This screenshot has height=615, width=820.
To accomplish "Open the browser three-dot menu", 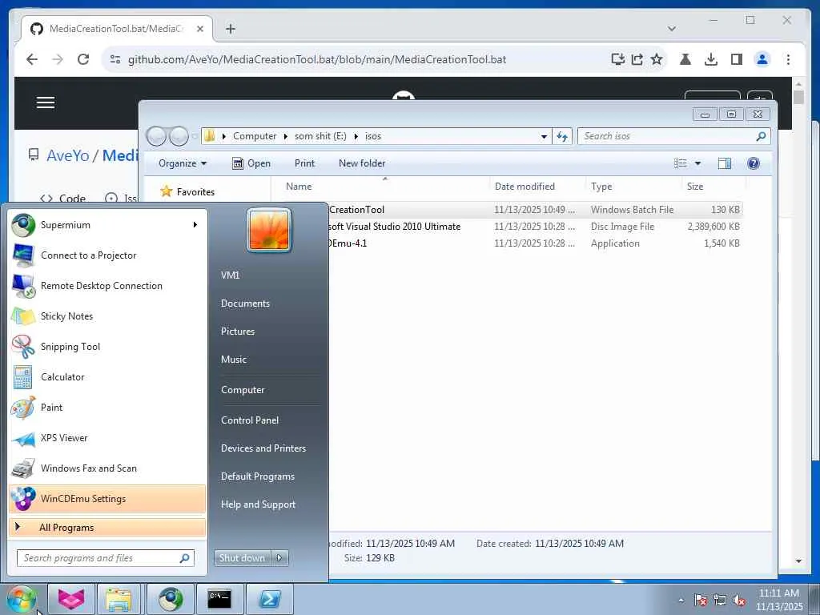I will tap(788, 59).
